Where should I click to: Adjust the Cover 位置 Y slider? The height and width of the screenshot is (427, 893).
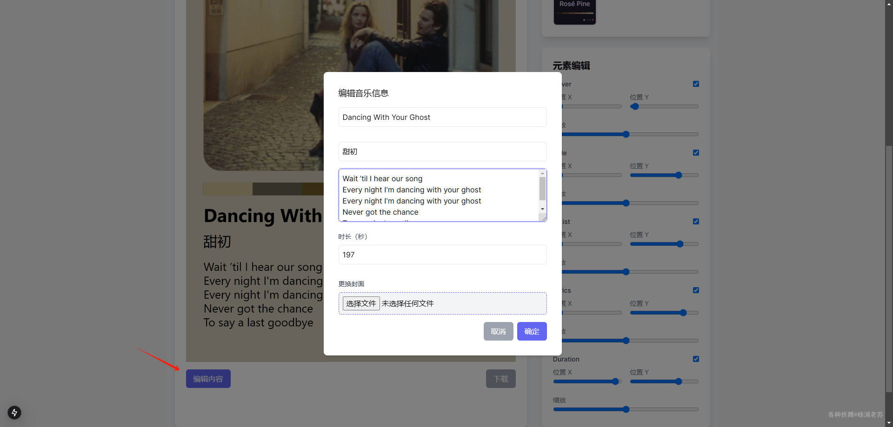[x=664, y=106]
